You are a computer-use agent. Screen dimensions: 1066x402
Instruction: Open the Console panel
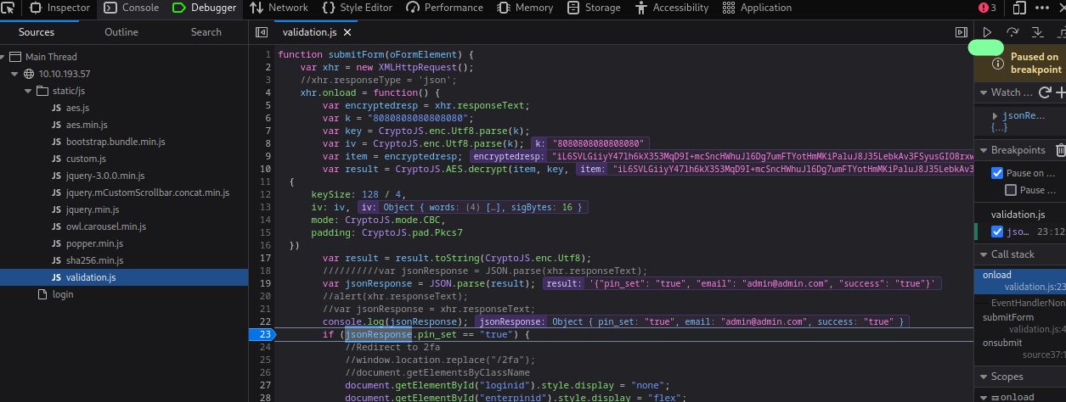[132, 8]
